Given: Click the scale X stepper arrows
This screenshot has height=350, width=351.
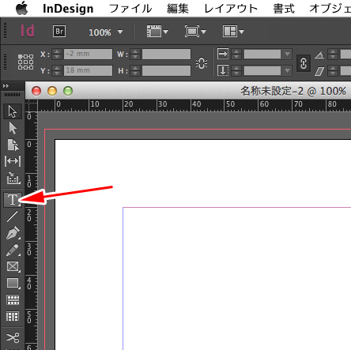Looking at the screenshot, I should [236, 55].
